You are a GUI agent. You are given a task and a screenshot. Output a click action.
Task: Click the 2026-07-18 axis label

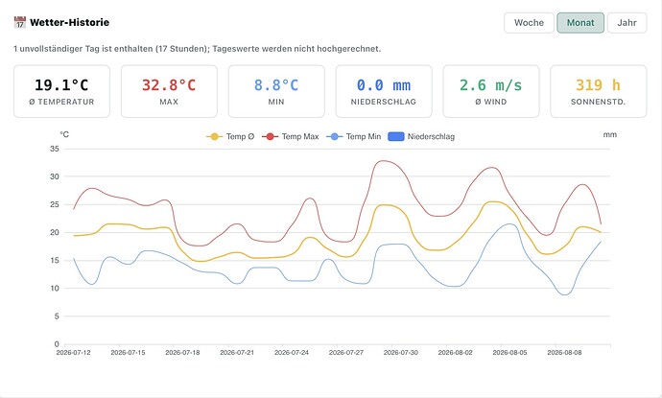182,352
